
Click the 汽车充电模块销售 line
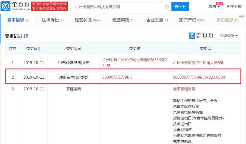(x=188, y=112)
